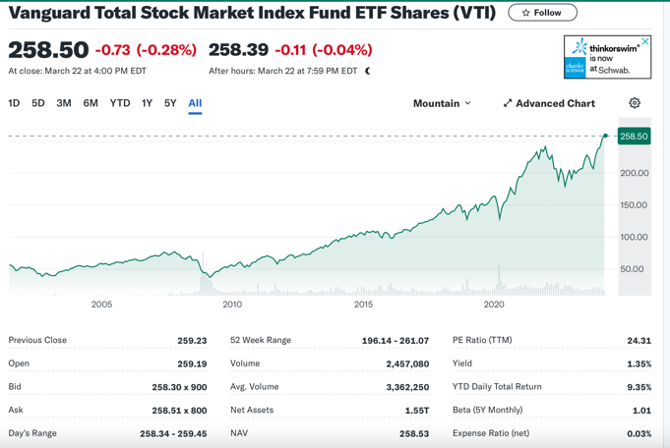The height and width of the screenshot is (448, 670).
Task: Close the thinkorswim ad with X
Action: pyautogui.click(x=645, y=41)
